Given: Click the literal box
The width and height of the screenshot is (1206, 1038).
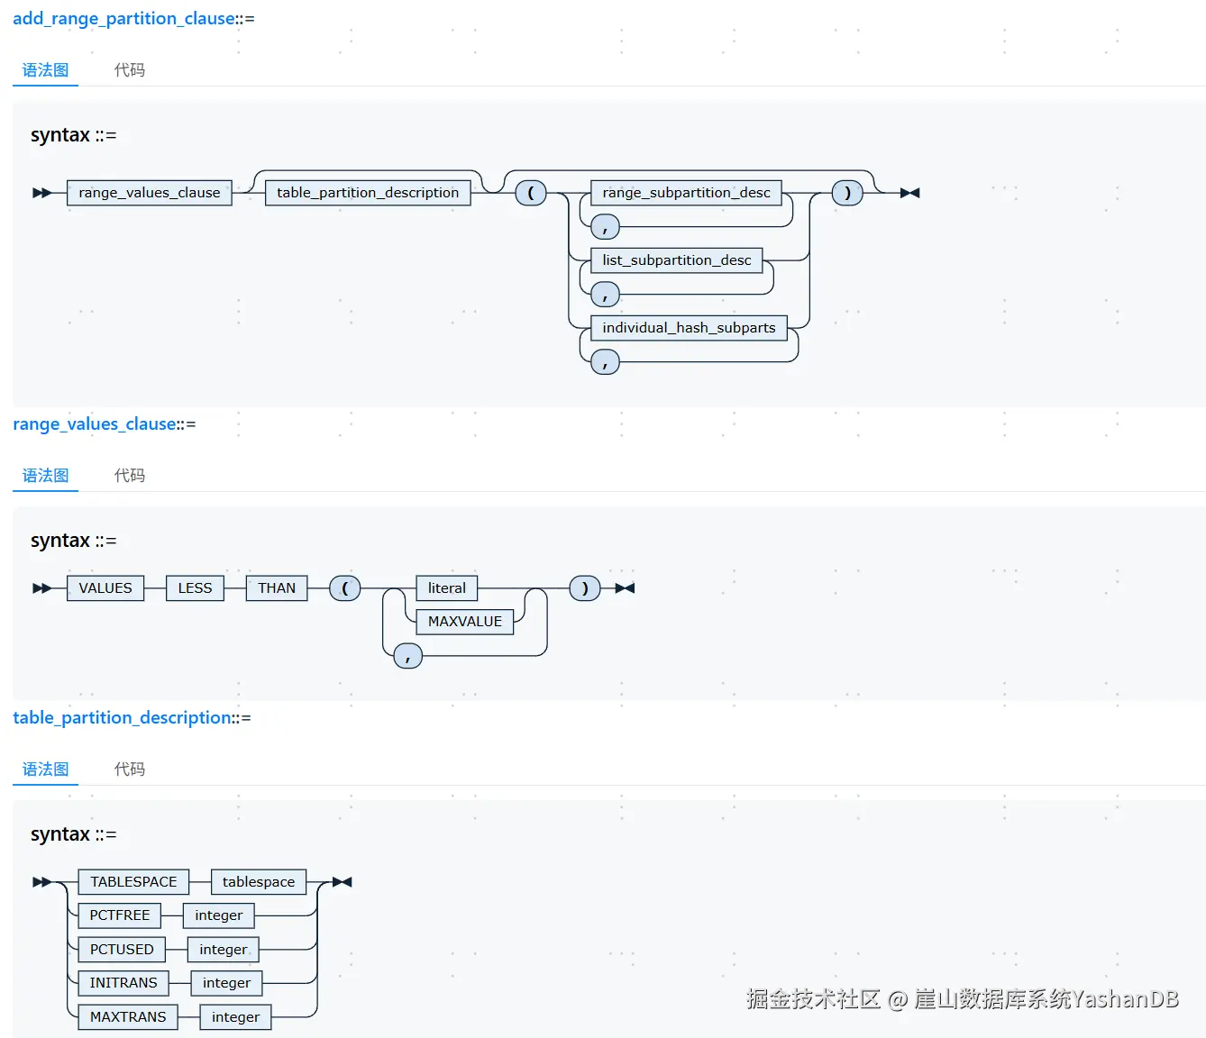Looking at the screenshot, I should (447, 588).
